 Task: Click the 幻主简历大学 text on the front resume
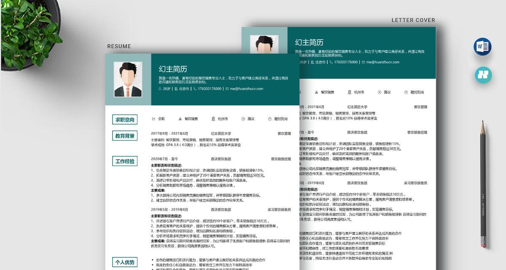[221, 133]
